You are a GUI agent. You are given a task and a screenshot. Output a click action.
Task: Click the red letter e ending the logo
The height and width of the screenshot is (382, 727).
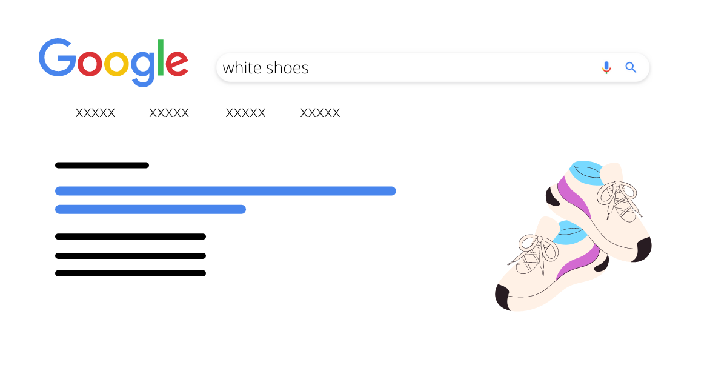(177, 63)
